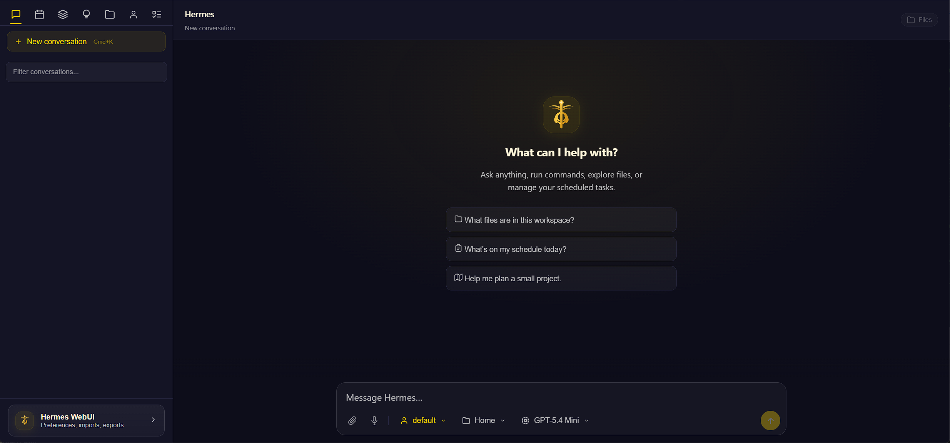950x443 pixels.
Task: Expand the default profile dropdown
Action: (423, 420)
